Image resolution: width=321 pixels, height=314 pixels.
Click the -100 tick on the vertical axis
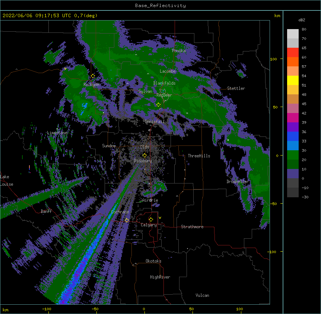tap(272, 252)
